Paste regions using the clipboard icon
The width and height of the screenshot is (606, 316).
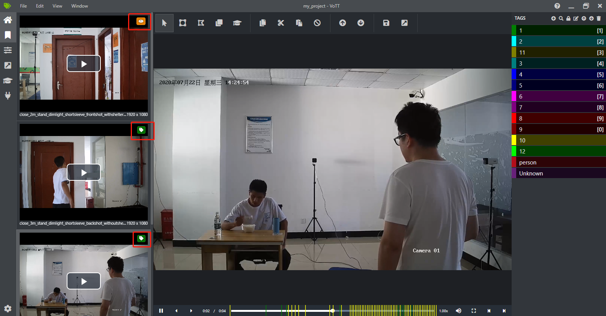tap(299, 23)
